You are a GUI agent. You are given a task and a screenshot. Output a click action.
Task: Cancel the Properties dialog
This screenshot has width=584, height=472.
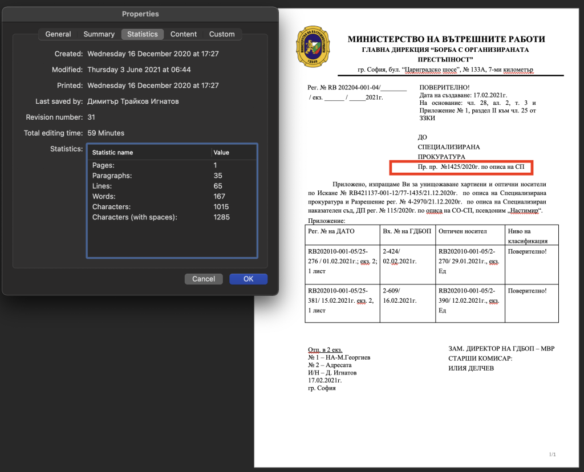tap(204, 279)
